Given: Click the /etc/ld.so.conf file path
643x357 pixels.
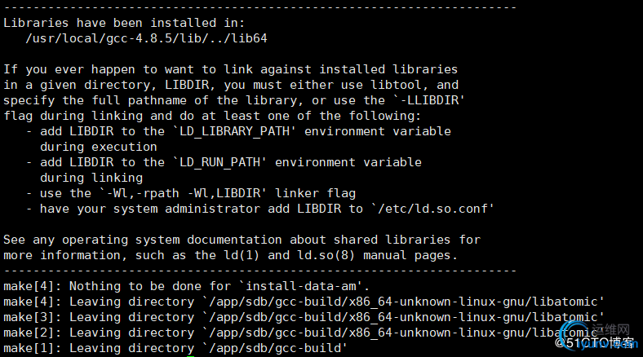Looking at the screenshot, I should point(432,209).
